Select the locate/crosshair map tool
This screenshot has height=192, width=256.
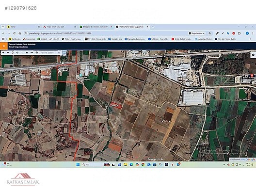click(x=17, y=53)
